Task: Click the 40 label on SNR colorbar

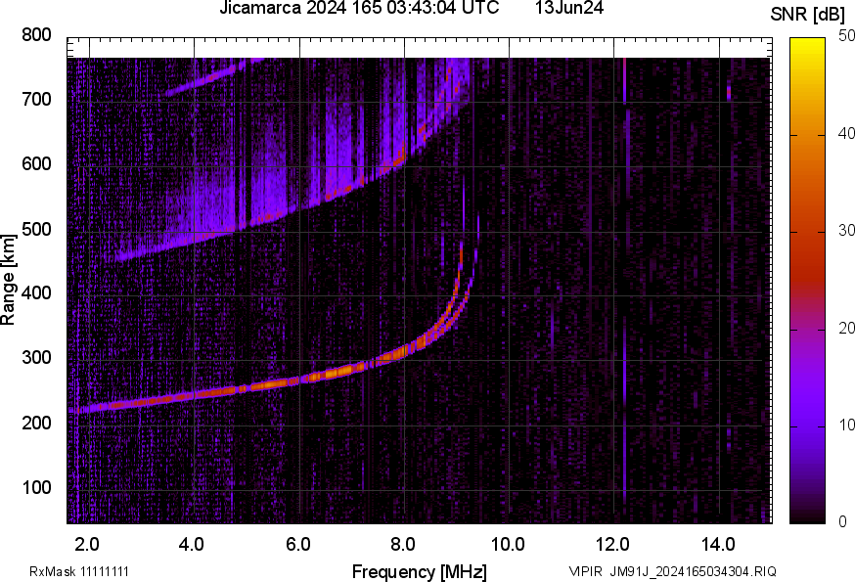Action: pyautogui.click(x=846, y=133)
